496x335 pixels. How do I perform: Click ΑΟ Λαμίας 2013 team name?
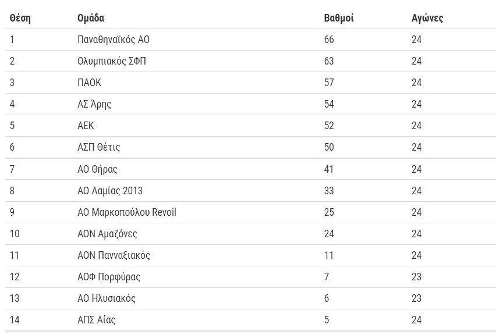[x=110, y=191]
